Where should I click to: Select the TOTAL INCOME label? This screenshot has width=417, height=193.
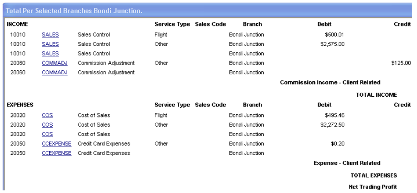pyautogui.click(x=376, y=95)
